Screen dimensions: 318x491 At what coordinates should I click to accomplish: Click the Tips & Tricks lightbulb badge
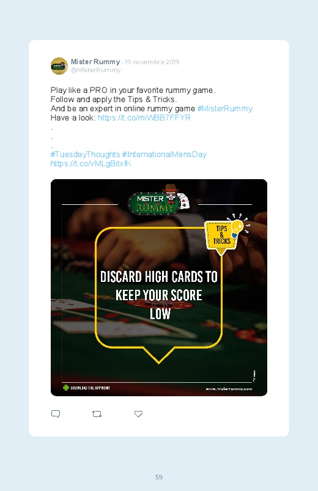point(226,235)
